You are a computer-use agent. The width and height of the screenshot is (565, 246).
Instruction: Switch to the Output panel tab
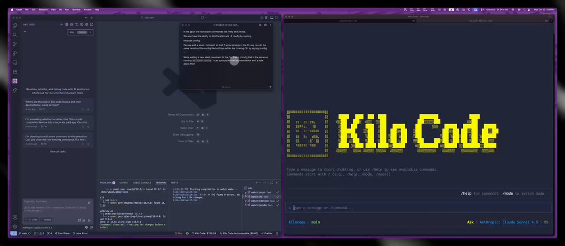124,183
